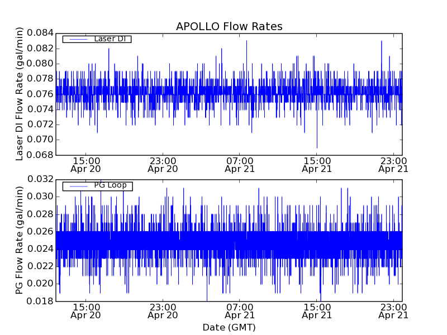Image resolution: width=447 pixels, height=335 pixels.
Task: Click "15:00 Apr 20" under the PG Loop plot
Action: 86,312
